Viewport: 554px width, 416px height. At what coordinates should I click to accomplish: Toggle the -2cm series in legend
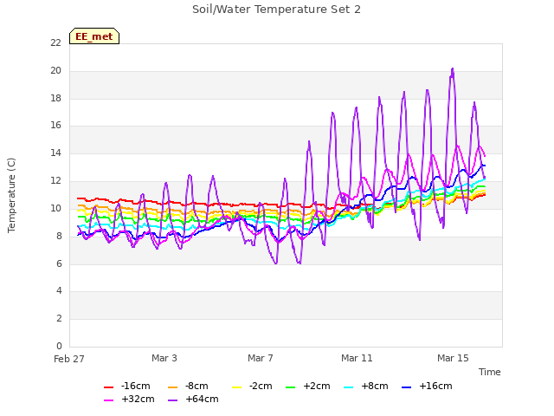(x=252, y=386)
